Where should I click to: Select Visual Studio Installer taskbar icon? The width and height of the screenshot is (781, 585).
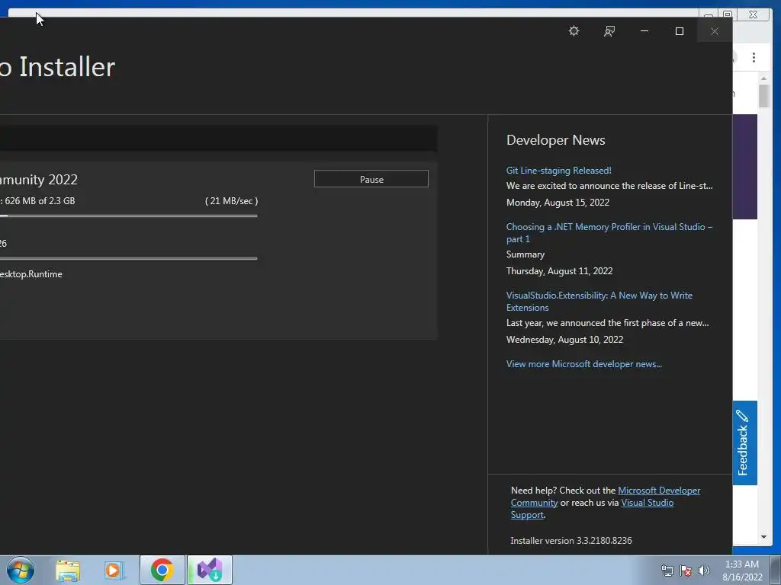tap(209, 570)
